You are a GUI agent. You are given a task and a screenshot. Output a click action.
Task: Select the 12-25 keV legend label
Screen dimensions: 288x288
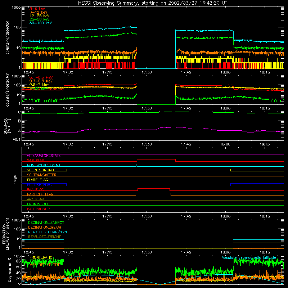pos(40,16)
